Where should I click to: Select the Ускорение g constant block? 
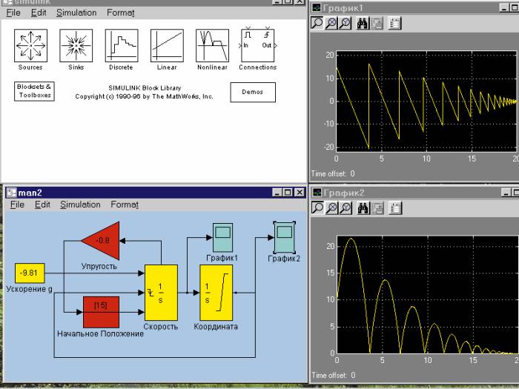[30, 273]
